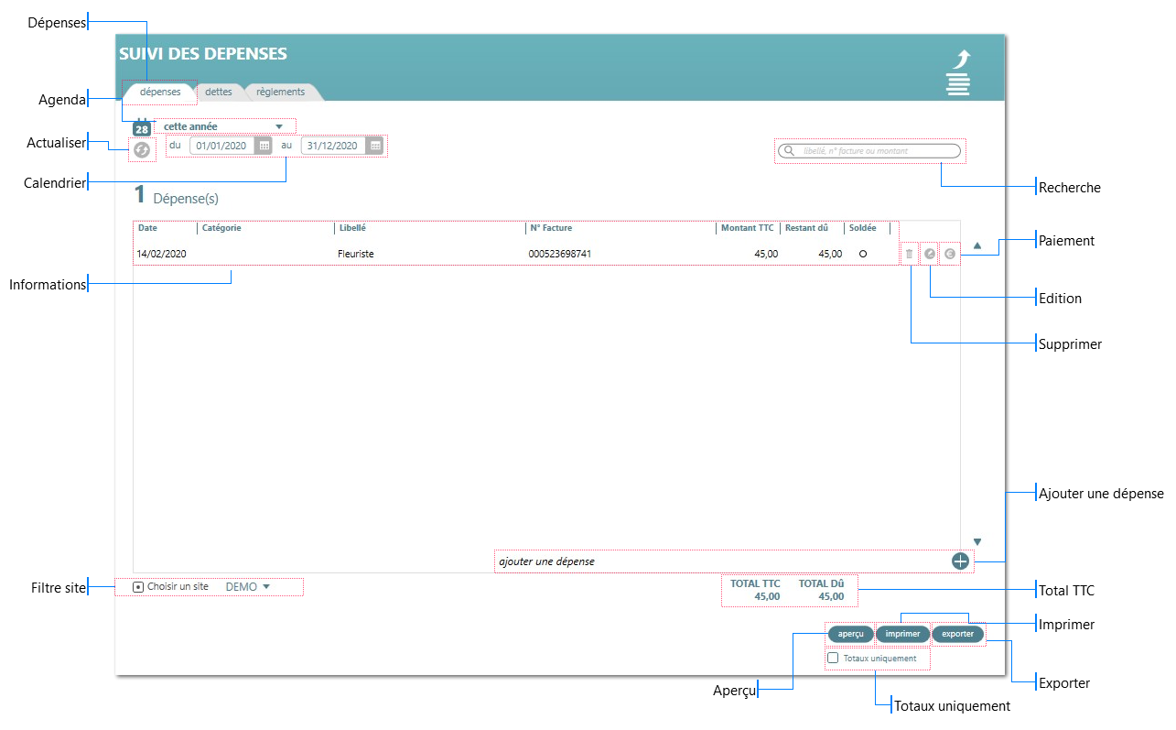Click the '1 Dépense(s)' count heading

pos(177,195)
